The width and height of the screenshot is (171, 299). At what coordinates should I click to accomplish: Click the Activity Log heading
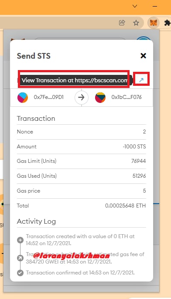coord(36,222)
